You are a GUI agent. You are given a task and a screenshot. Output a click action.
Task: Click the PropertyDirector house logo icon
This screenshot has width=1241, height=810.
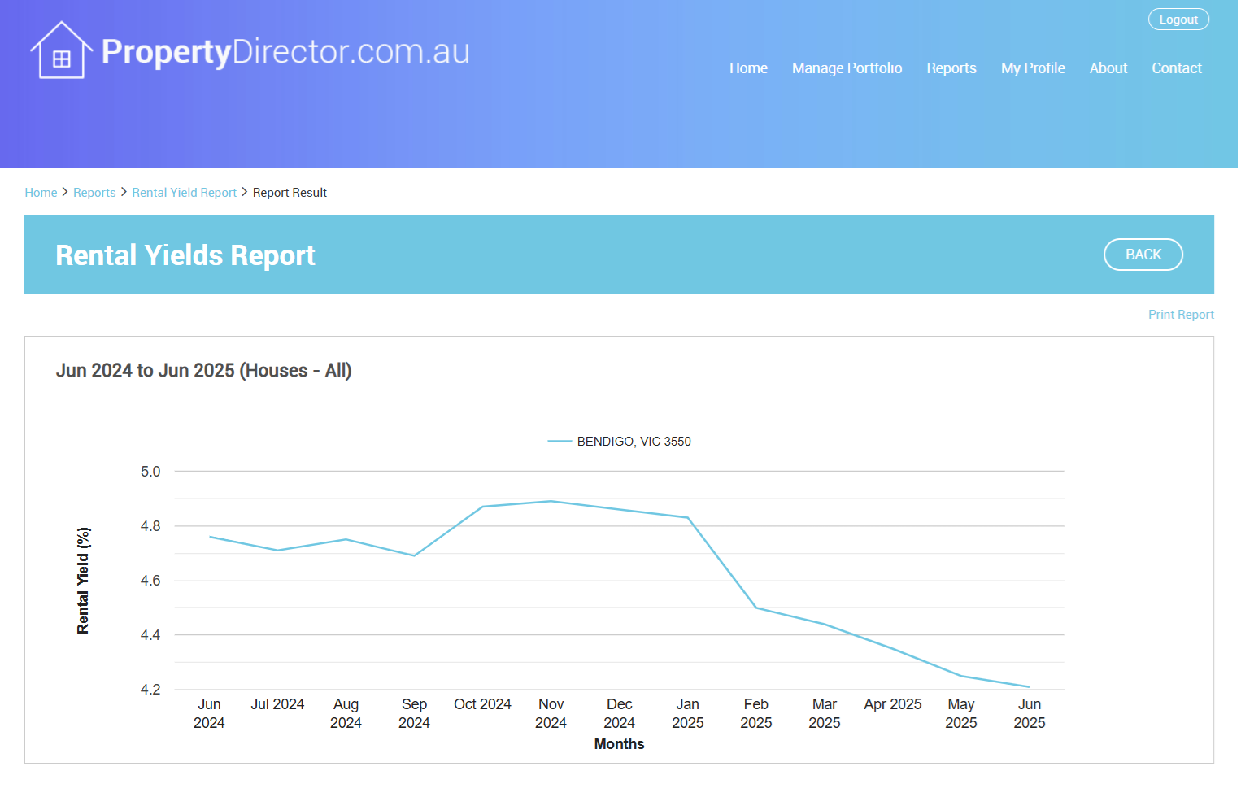click(61, 50)
